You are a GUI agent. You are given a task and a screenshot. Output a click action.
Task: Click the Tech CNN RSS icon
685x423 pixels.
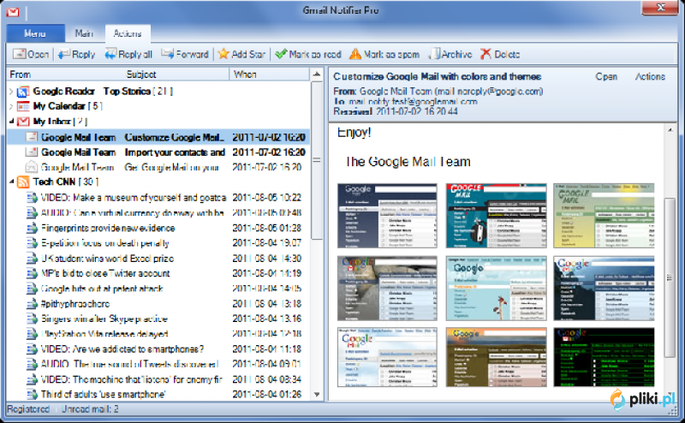coord(23,182)
